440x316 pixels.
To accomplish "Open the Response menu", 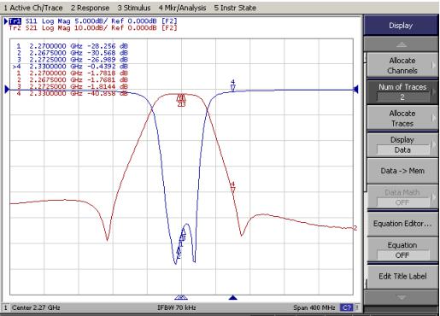I will [x=90, y=8].
